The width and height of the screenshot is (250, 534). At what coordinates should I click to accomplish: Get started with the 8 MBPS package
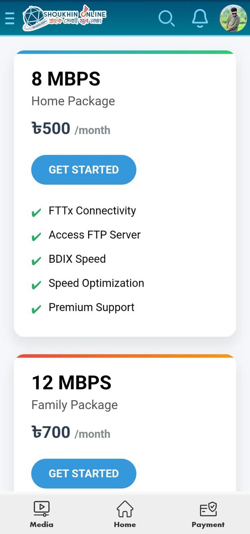point(84,170)
